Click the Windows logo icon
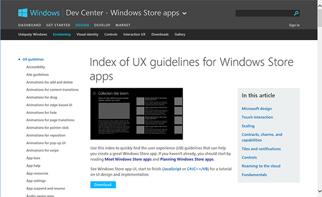The width and height of the screenshot is (322, 197). coord(23,13)
